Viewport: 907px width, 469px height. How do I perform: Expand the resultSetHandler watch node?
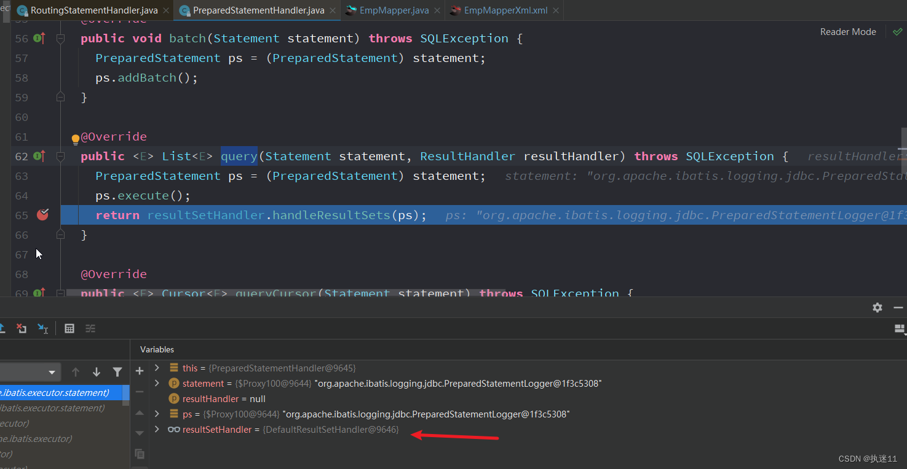[157, 430]
